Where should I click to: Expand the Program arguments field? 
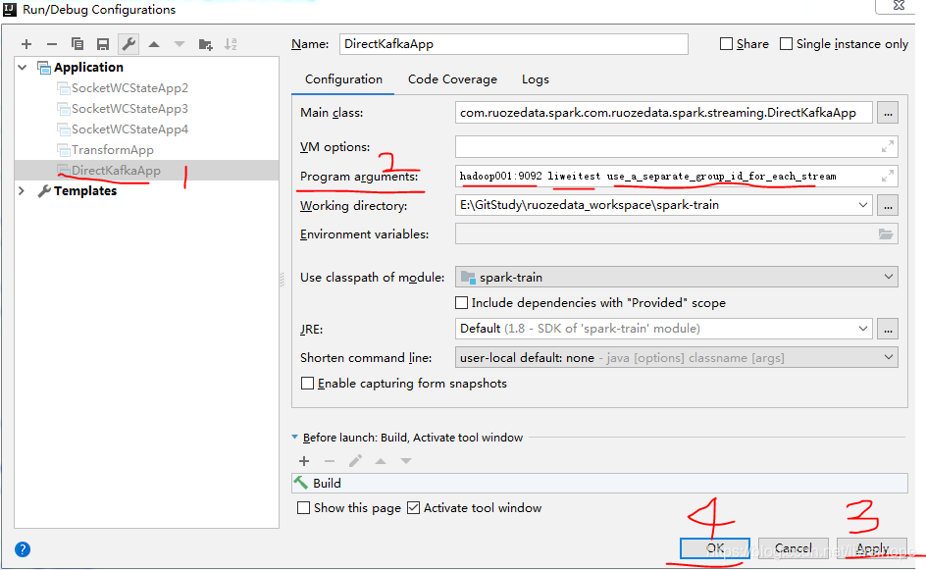887,176
